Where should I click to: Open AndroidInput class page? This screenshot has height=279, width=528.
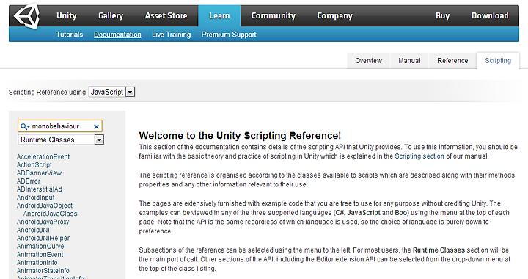point(35,198)
